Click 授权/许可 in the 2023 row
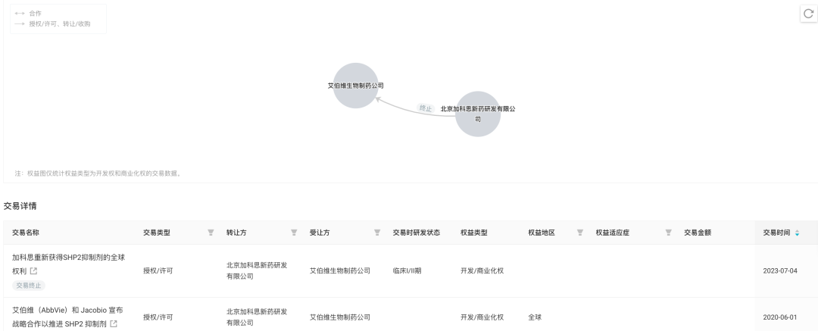The width and height of the screenshot is (818, 331). click(158, 271)
